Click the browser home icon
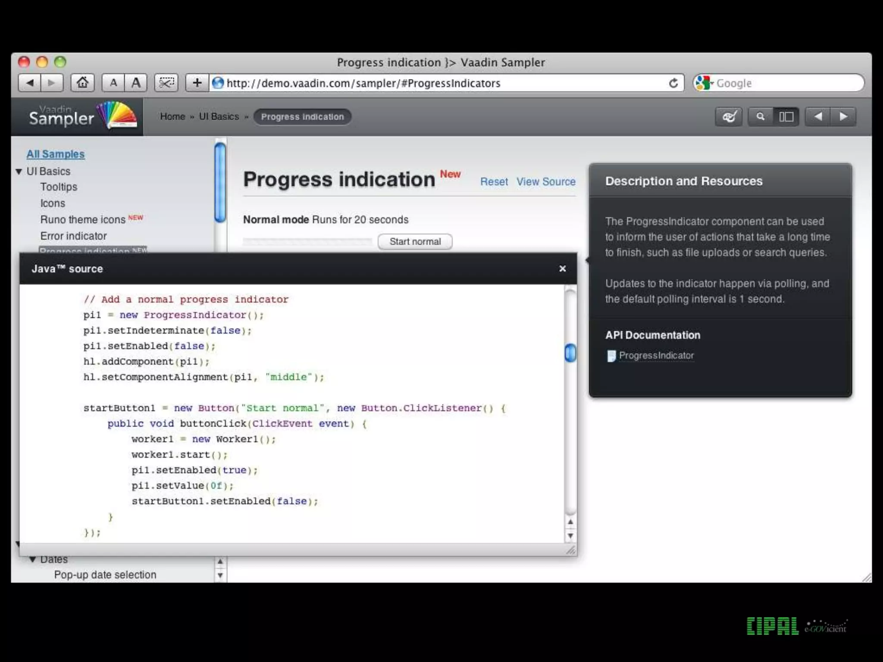 tap(82, 83)
